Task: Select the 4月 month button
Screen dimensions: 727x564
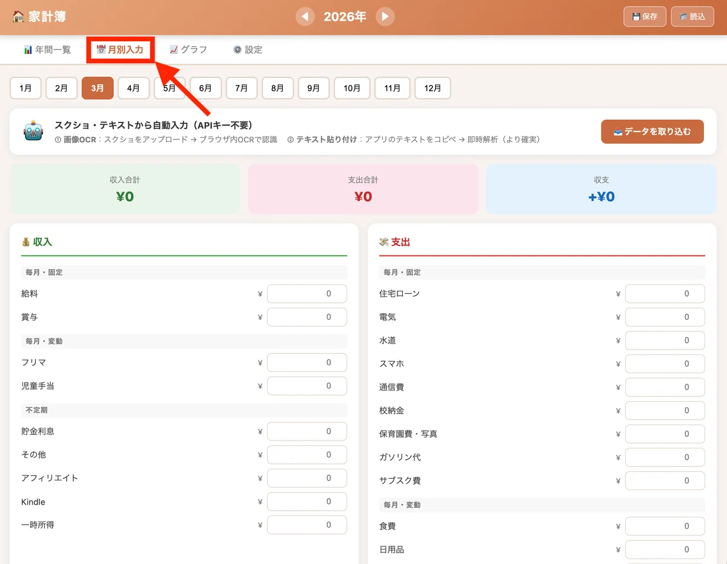Action: click(133, 88)
